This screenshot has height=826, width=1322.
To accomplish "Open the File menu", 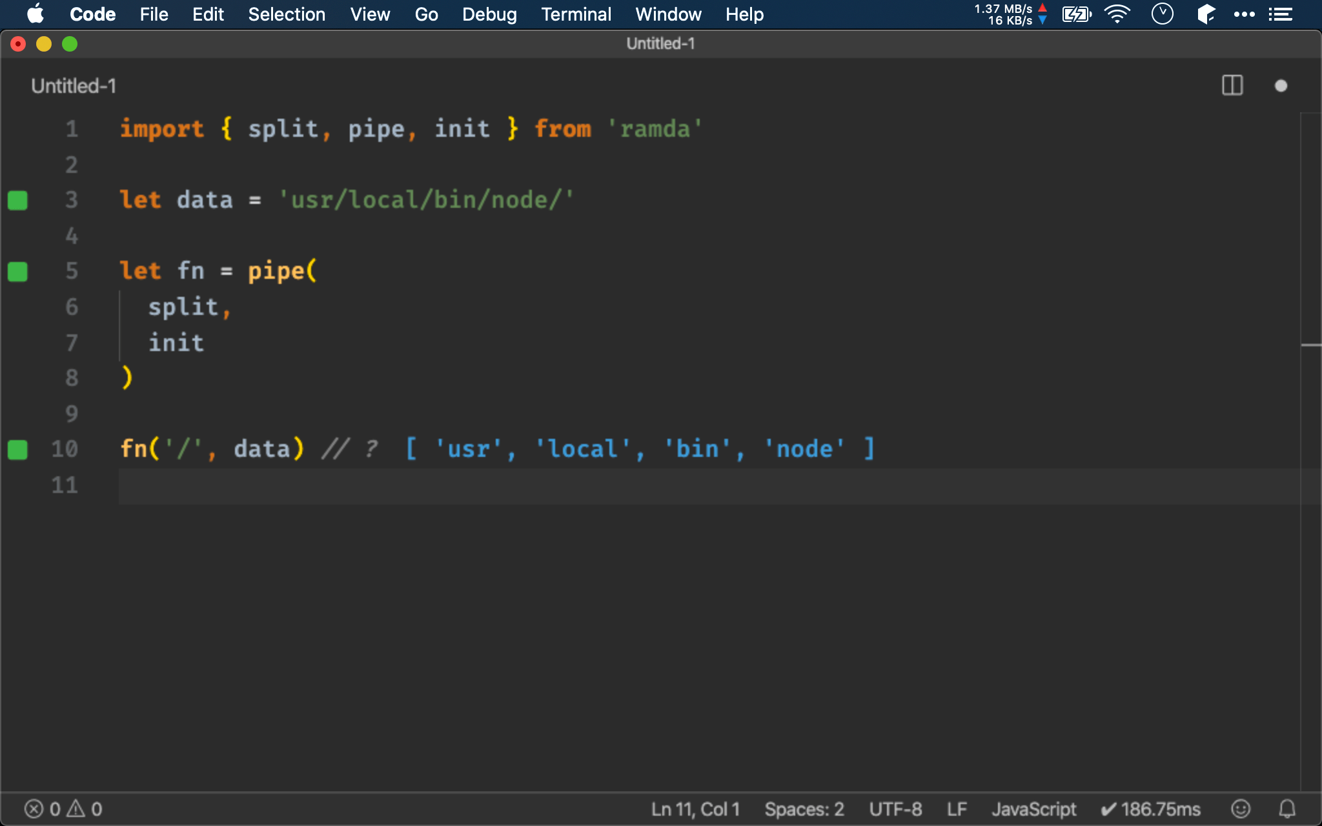I will click(x=154, y=14).
